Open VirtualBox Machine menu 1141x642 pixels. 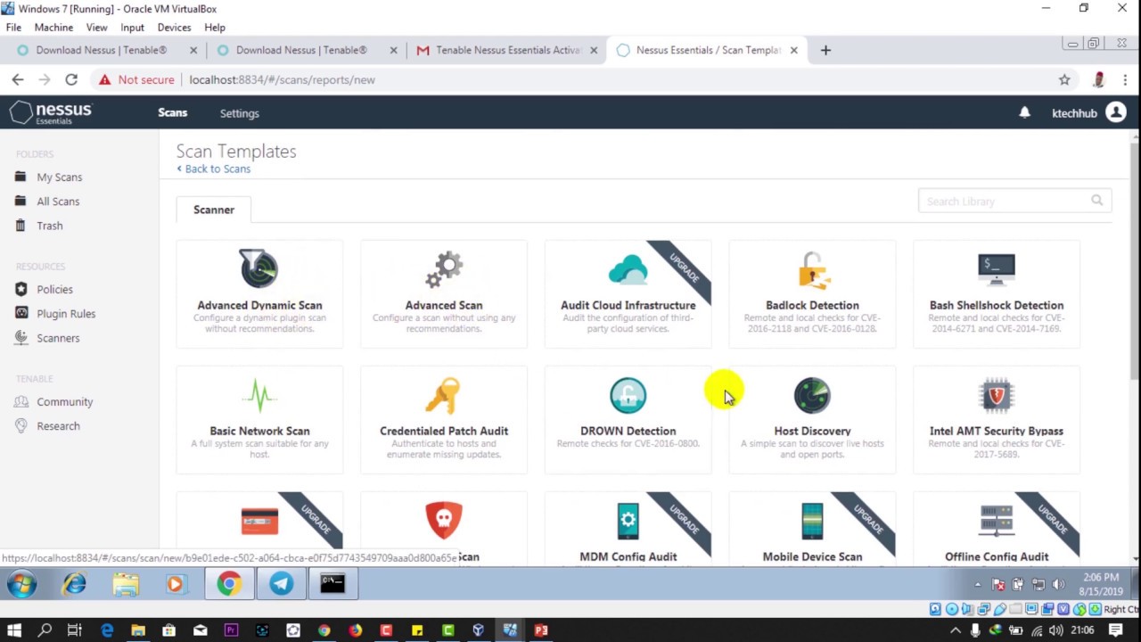53,28
